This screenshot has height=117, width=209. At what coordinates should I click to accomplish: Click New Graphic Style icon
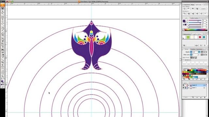(201, 45)
